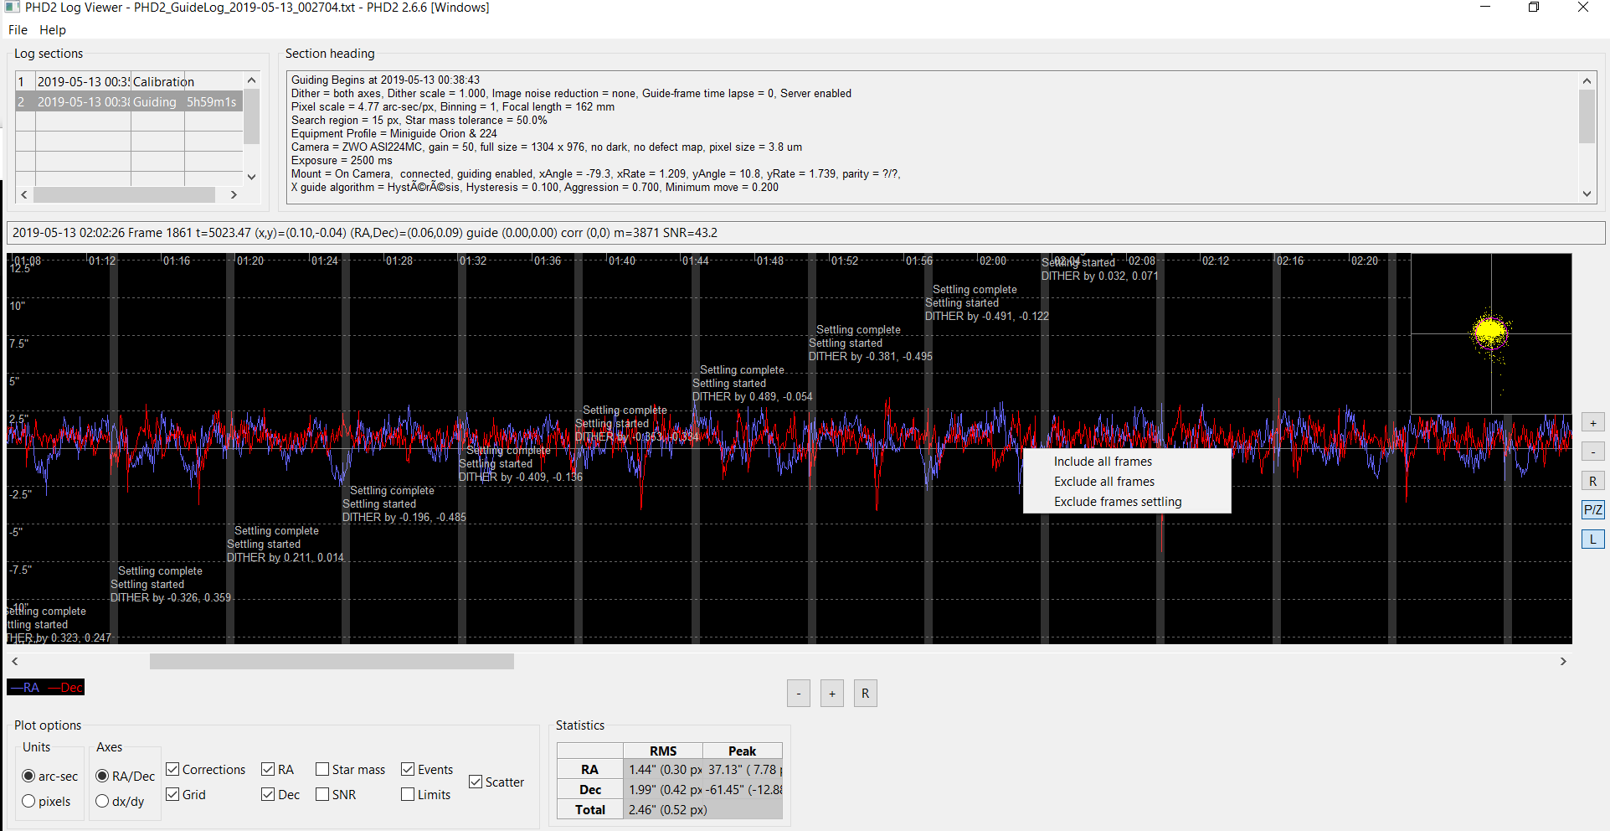Click the graph horizontal scrollbar thumb
The image size is (1610, 831).
[x=332, y=661]
